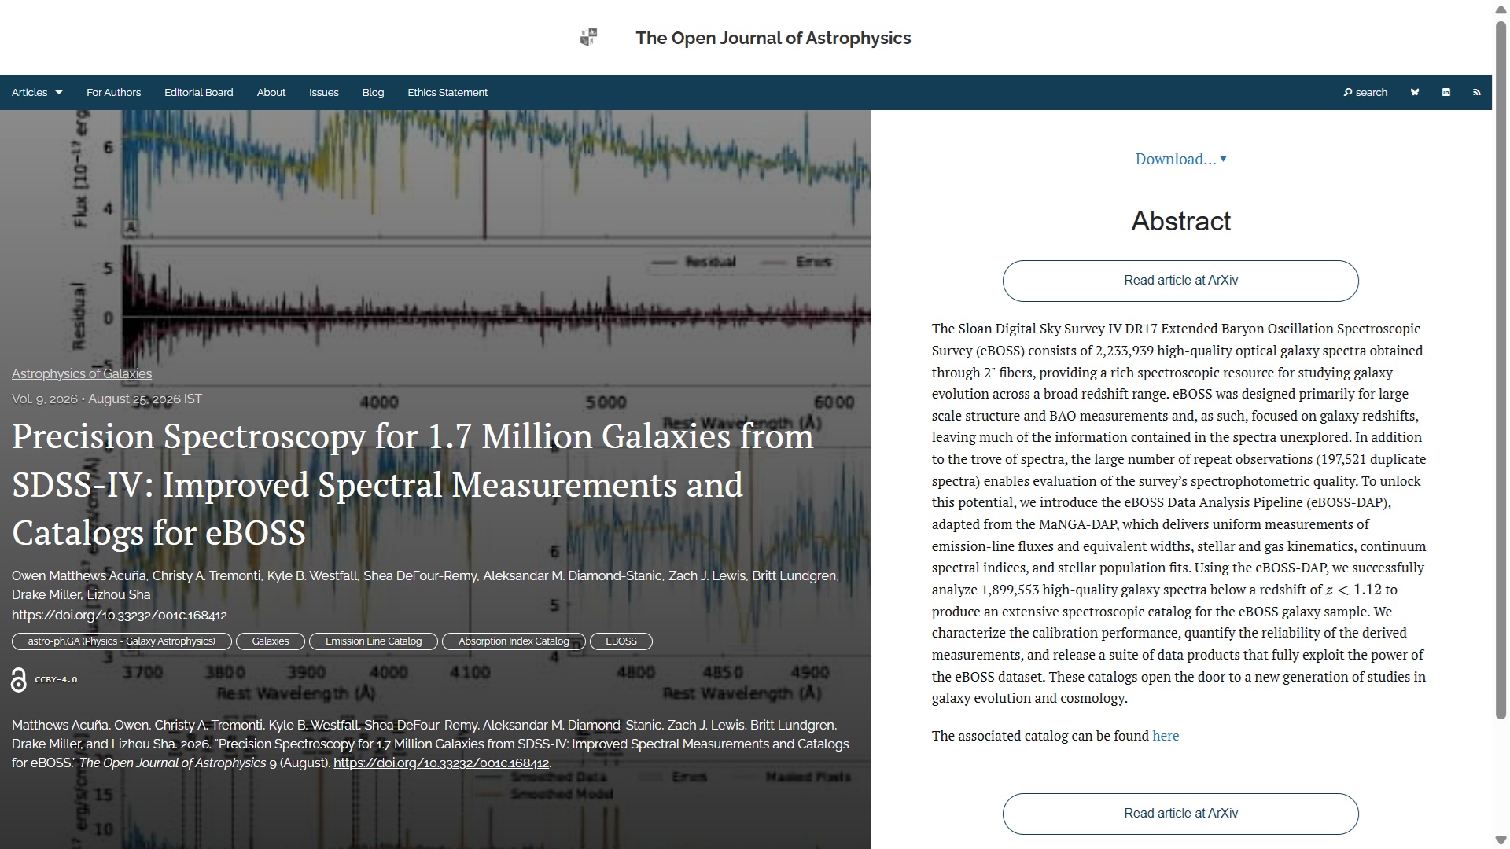The image size is (1510, 849).
Task: Click the DOI link below the author names
Action: [x=120, y=616]
